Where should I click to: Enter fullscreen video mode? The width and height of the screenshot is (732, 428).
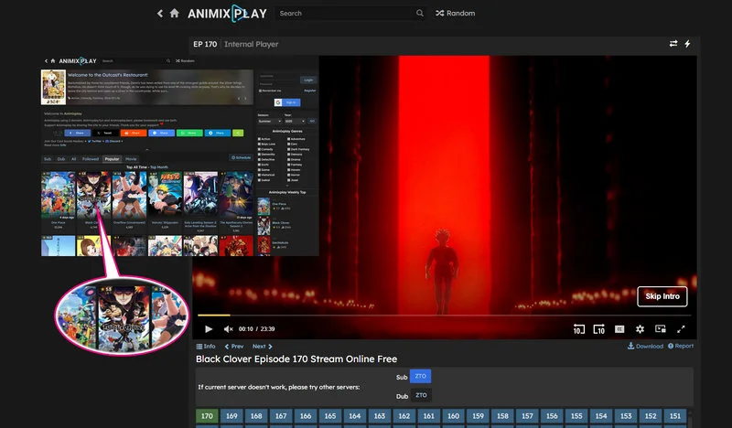681,329
